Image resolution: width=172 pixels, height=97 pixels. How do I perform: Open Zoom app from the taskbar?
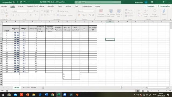[65, 95]
